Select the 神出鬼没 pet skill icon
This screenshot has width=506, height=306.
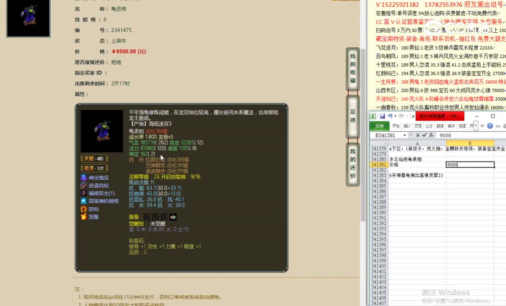pyautogui.click(x=84, y=178)
